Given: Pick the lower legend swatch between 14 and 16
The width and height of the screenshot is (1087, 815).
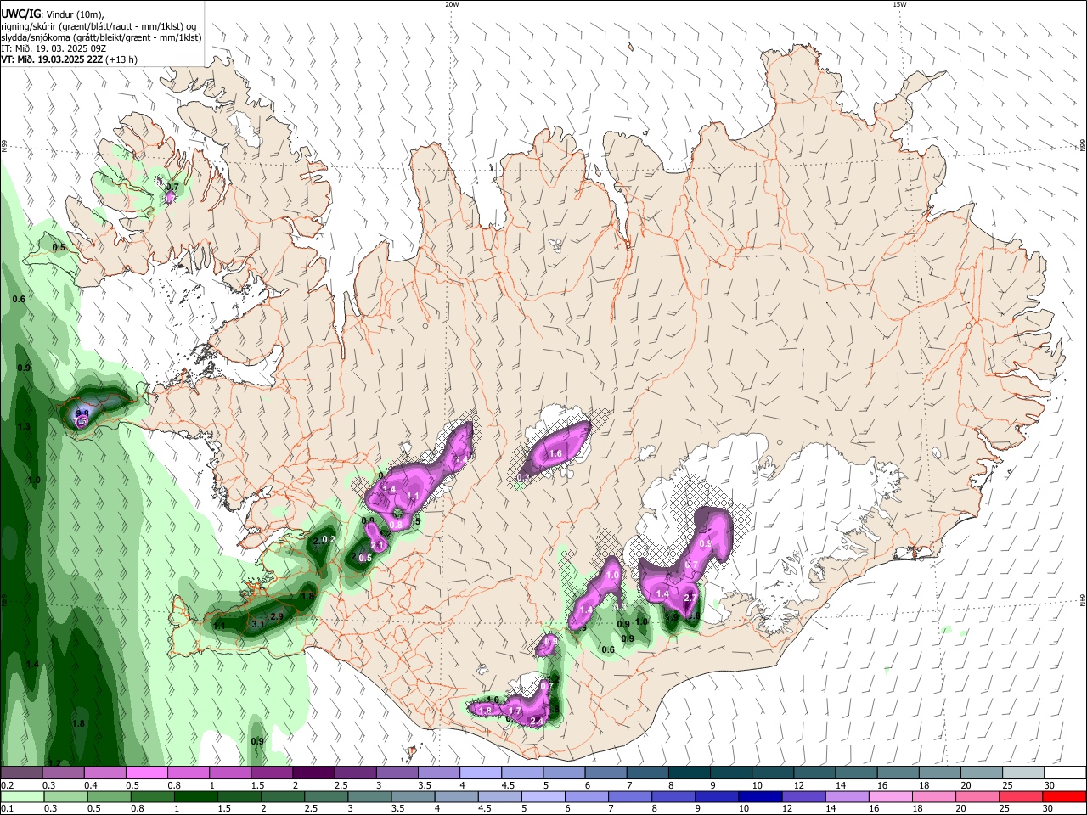Looking at the screenshot, I should 848,796.
